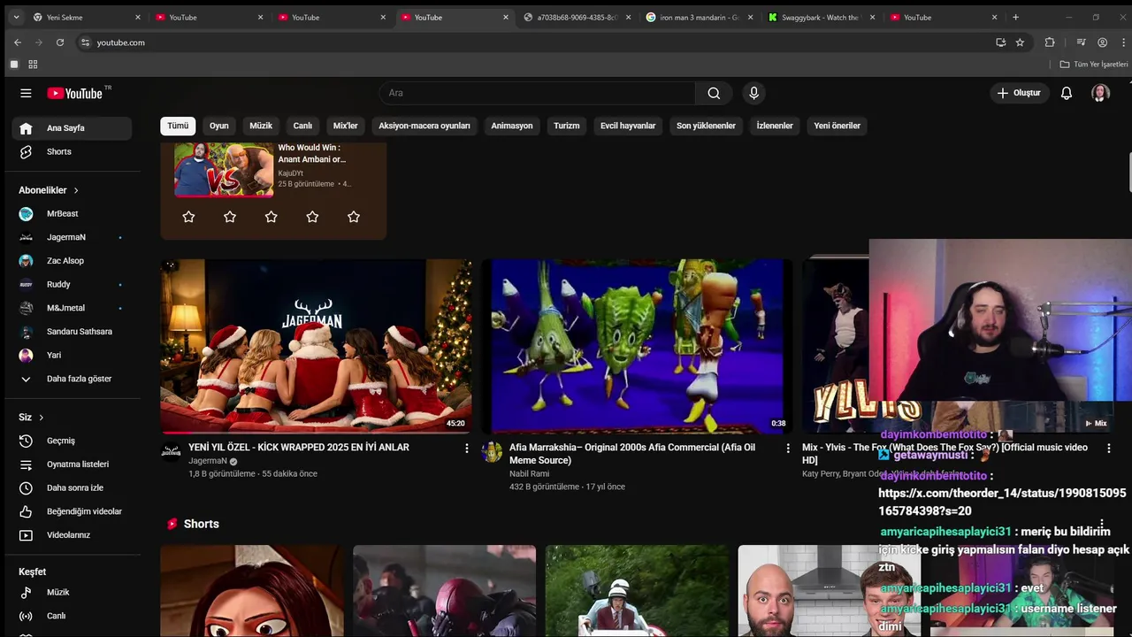The image size is (1132, 637).
Task: Open Sandaru Sathsara channel
Action: pyautogui.click(x=72, y=332)
